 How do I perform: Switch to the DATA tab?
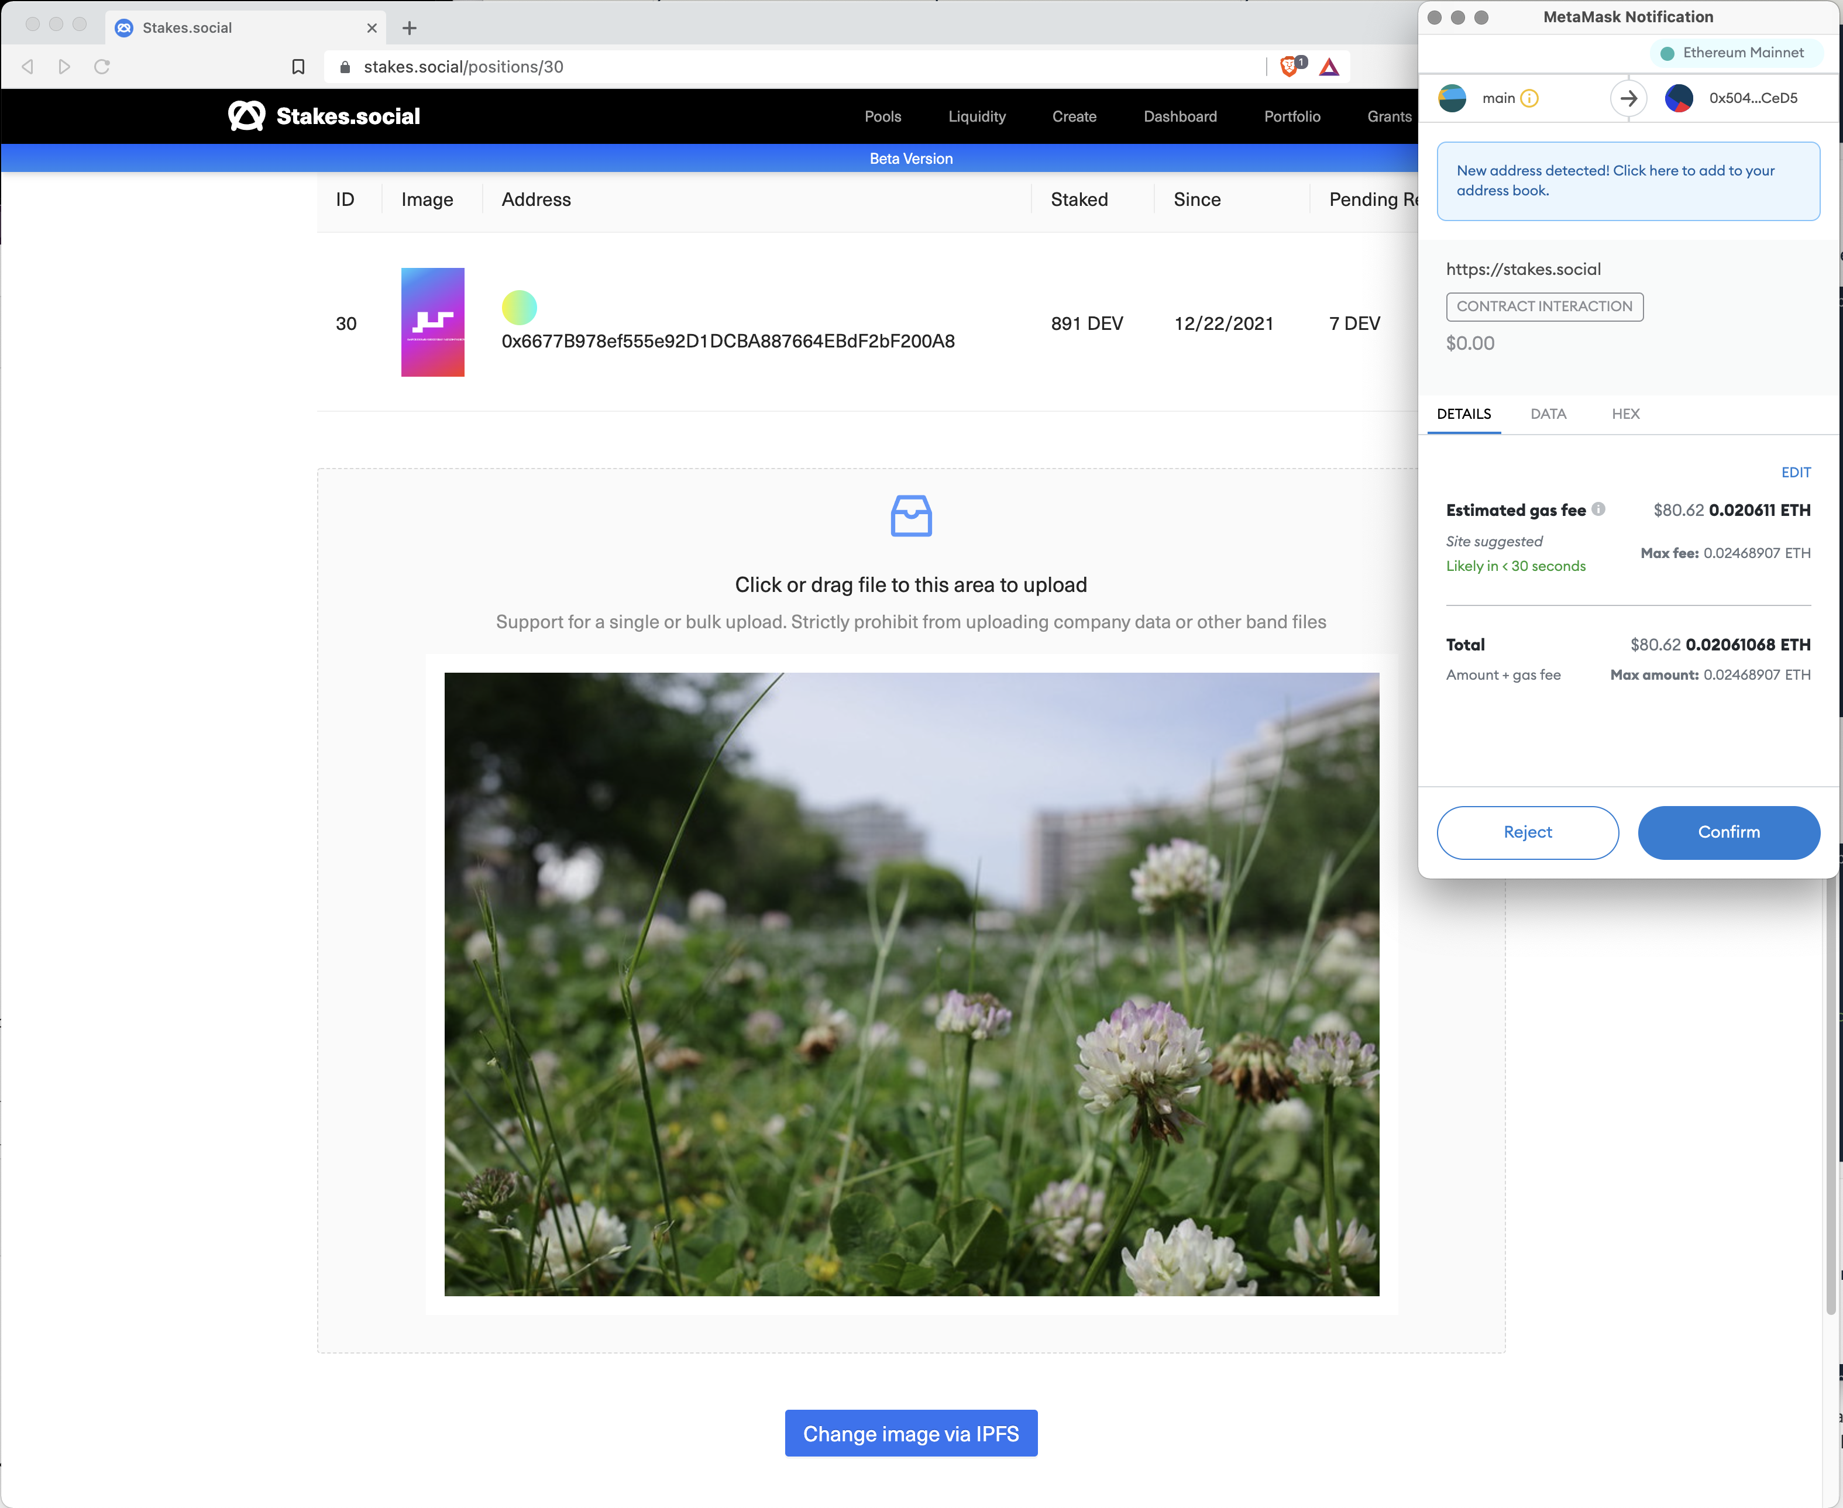[x=1549, y=414]
